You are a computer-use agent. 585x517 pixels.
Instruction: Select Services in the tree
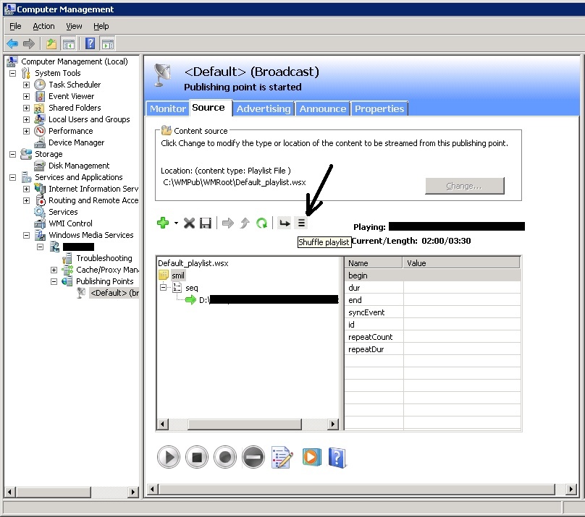tap(63, 212)
